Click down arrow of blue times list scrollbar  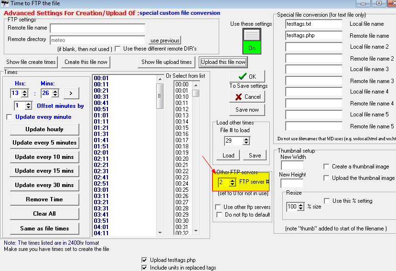(160, 233)
